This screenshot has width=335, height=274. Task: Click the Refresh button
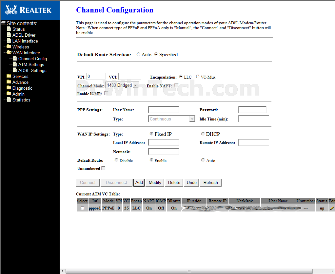click(x=211, y=182)
